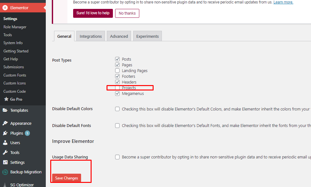The width and height of the screenshot is (311, 187).
Task: Check the Usage Data Sharing checkbox
Action: (117, 157)
